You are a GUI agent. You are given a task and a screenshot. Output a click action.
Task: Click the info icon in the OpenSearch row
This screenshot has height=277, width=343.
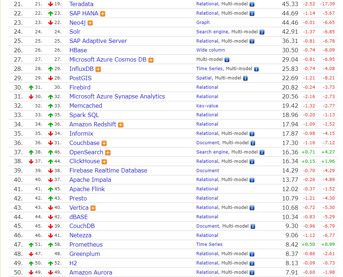point(262,152)
